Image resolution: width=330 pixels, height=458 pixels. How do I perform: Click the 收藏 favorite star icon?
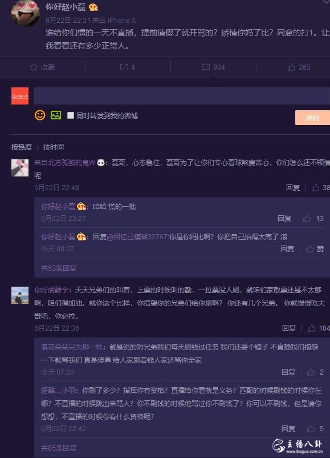click(x=34, y=67)
